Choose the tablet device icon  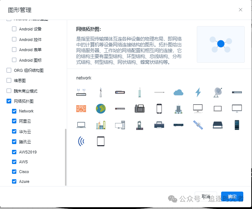pos(101,141)
